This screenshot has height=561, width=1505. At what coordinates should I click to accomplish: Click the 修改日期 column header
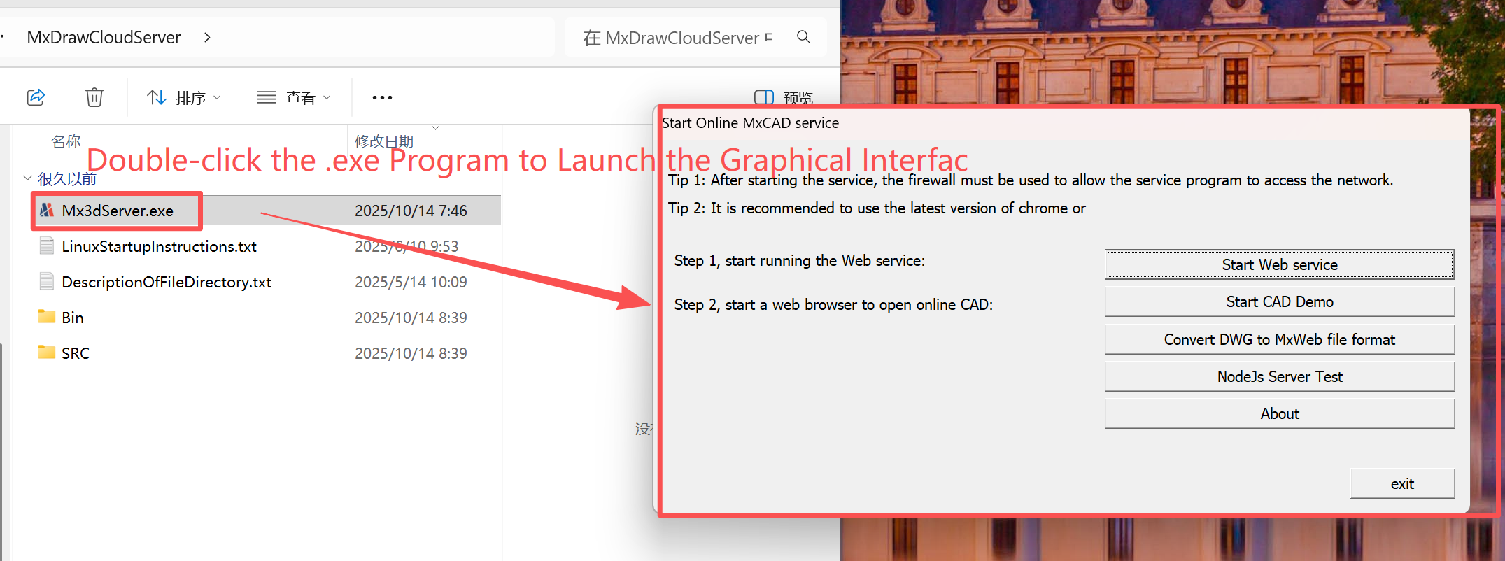383,141
